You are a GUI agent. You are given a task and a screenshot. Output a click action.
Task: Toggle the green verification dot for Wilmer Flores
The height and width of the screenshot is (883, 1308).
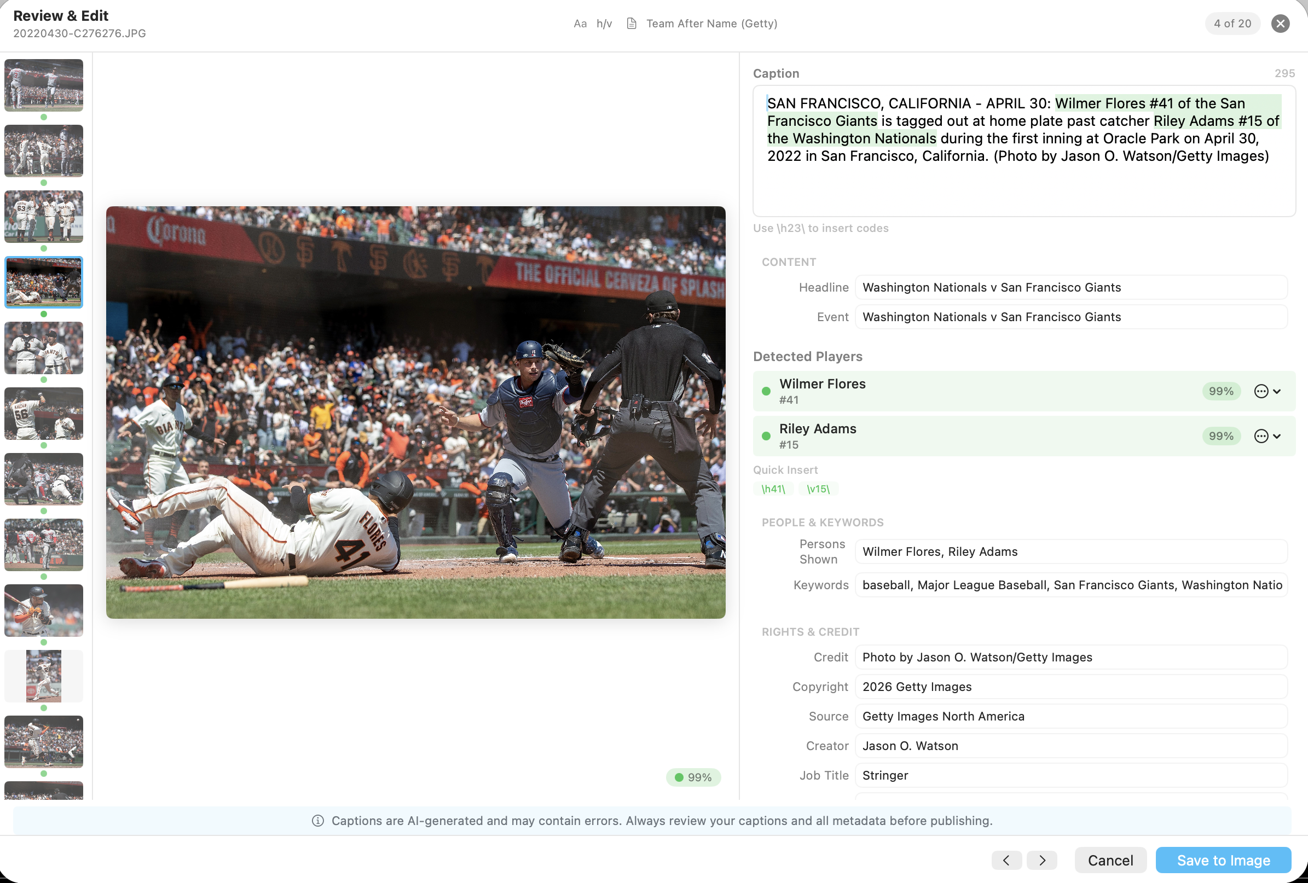coord(766,391)
